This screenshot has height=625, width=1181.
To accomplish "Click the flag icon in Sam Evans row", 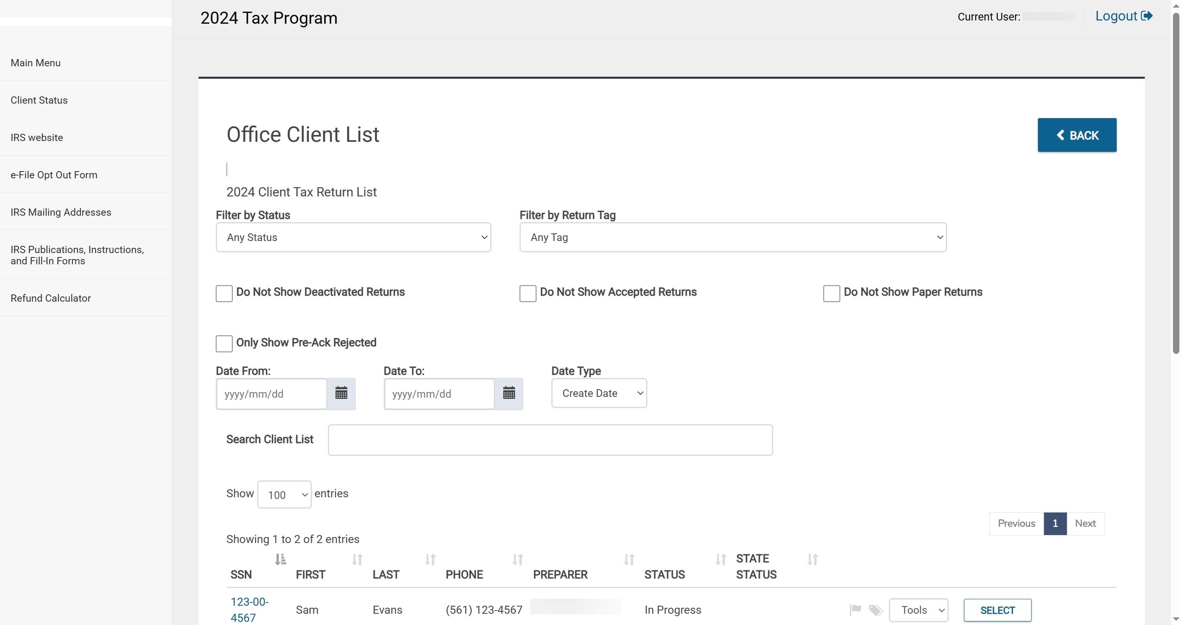I will pos(855,609).
